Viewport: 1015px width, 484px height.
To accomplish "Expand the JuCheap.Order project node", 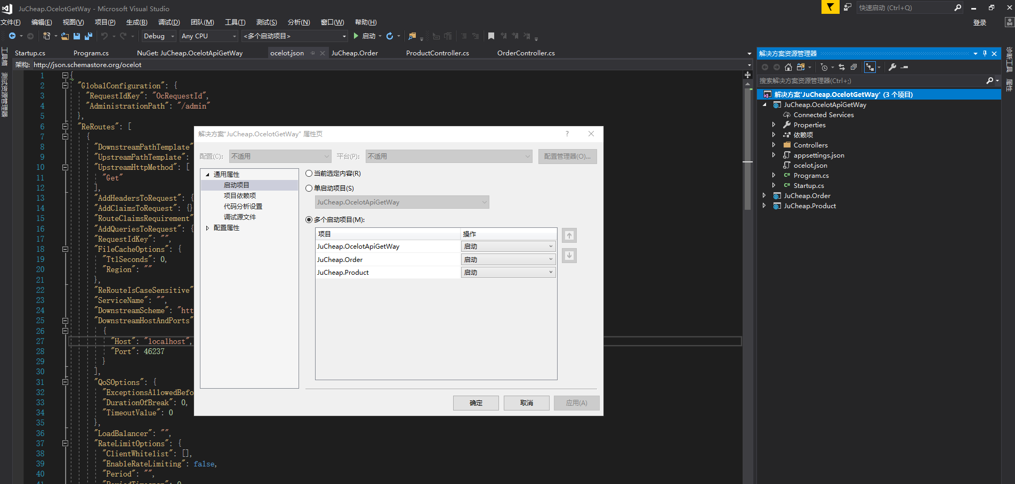I will 764,196.
